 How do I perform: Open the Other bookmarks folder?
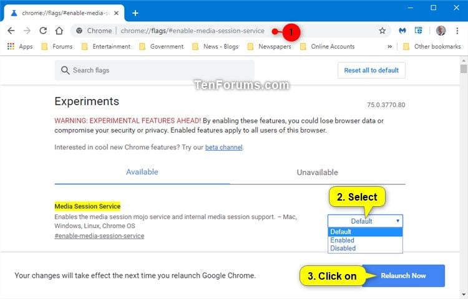(432, 47)
